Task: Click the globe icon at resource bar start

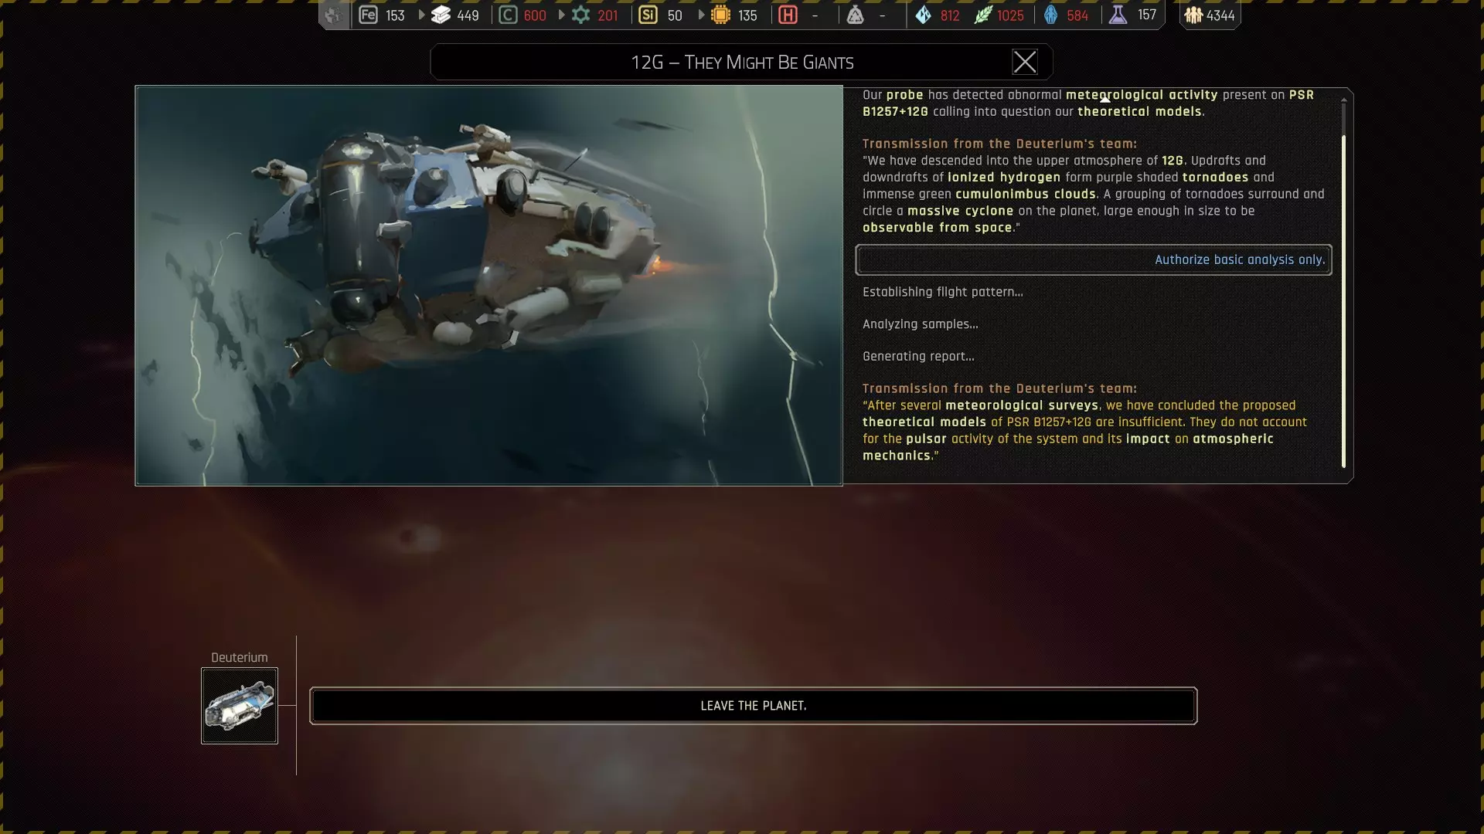Action: point(333,15)
